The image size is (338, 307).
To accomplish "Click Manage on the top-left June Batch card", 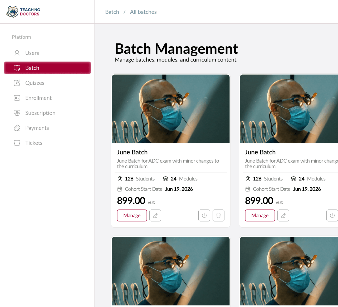I will [x=132, y=215].
